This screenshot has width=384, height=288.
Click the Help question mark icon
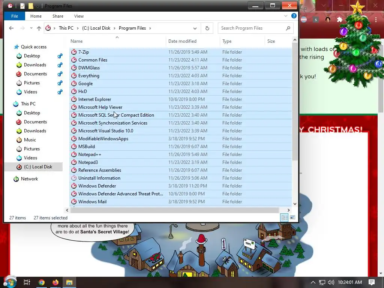294,16
